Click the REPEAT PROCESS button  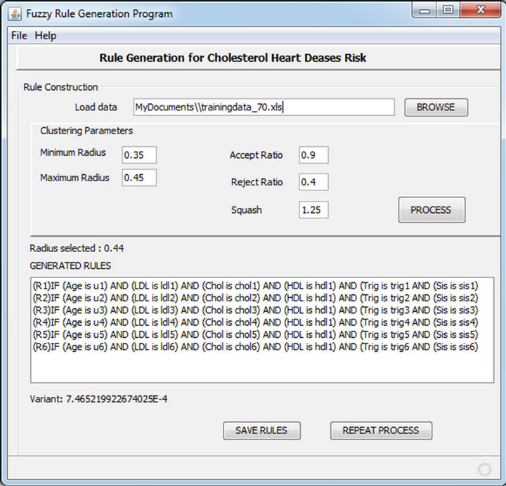coord(381,431)
